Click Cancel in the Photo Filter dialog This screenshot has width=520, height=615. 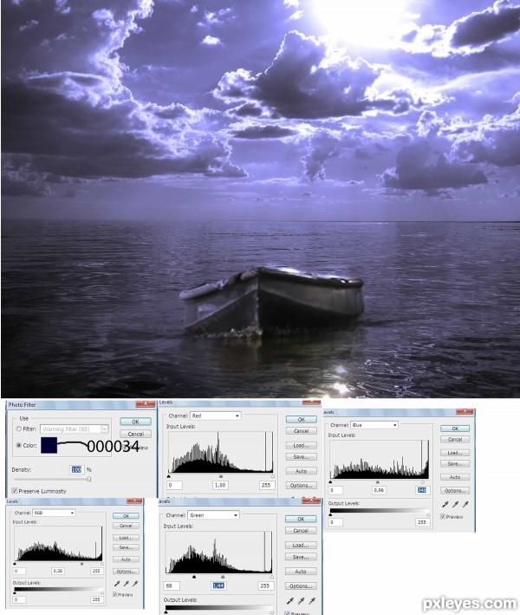point(135,434)
